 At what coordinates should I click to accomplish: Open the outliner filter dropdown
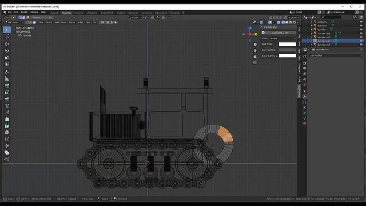(x=355, y=17)
